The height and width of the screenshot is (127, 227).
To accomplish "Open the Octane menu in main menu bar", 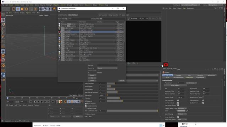I will [95, 5].
